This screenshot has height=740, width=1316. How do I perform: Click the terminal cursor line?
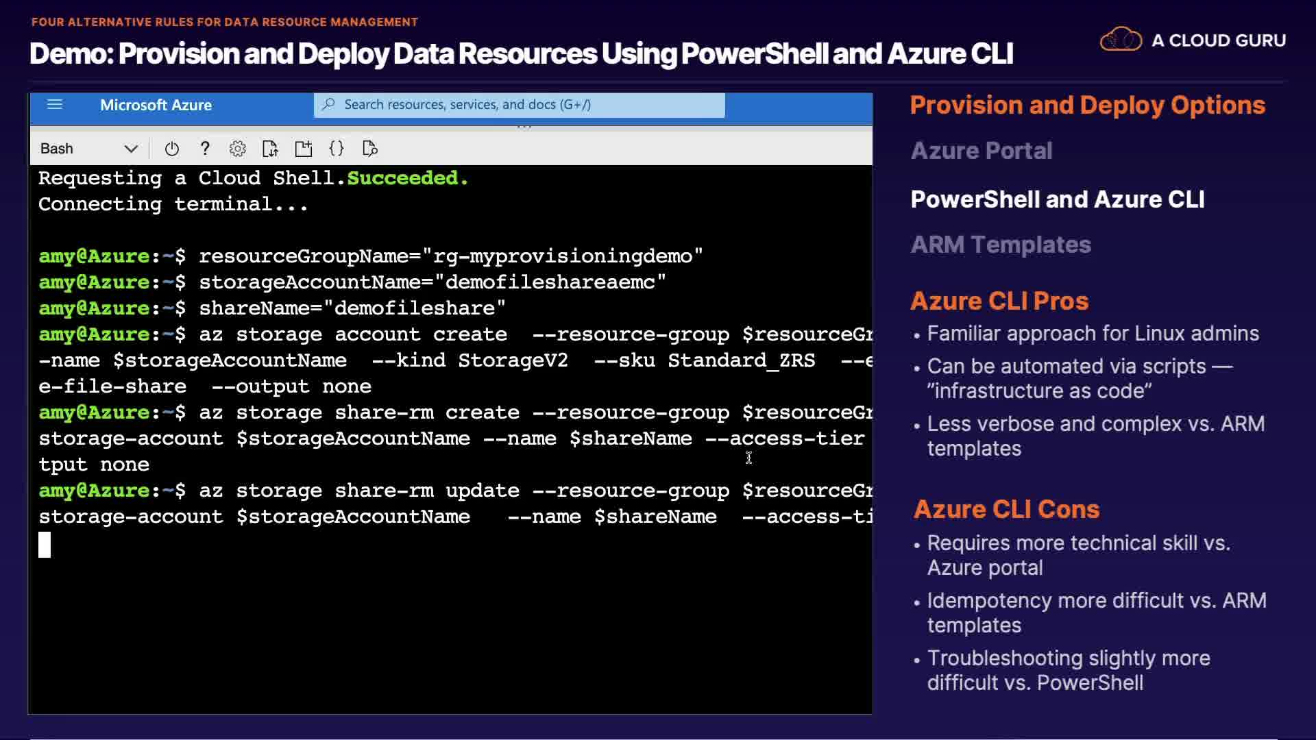pos(45,545)
